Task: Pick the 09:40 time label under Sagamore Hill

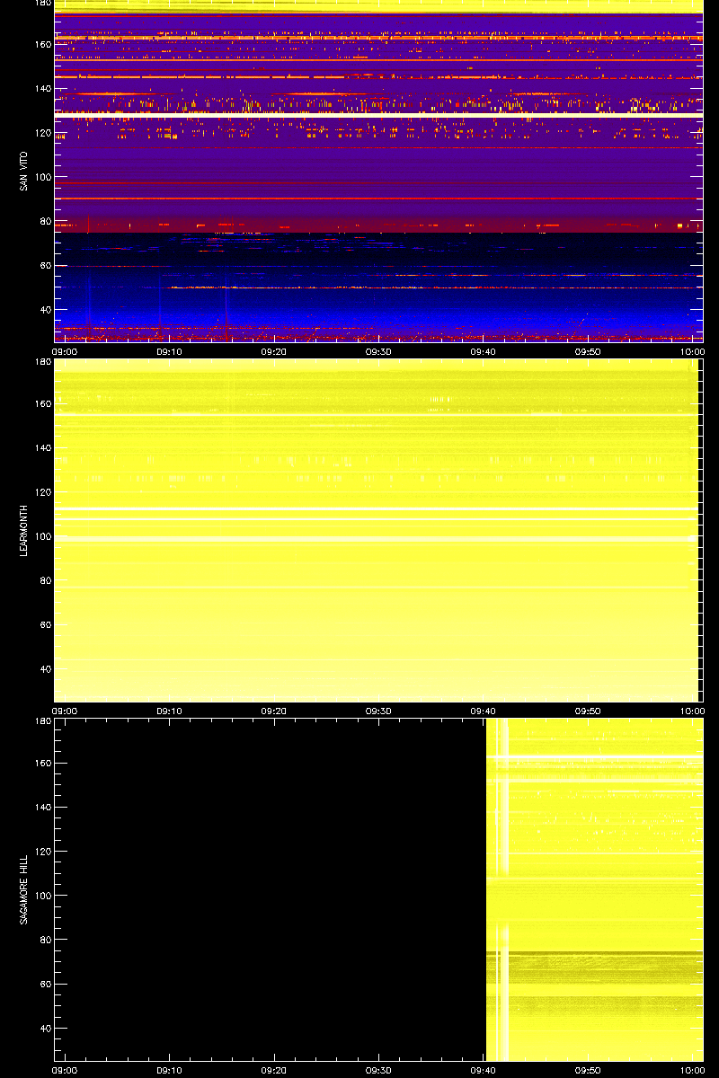Action: pos(484,1071)
